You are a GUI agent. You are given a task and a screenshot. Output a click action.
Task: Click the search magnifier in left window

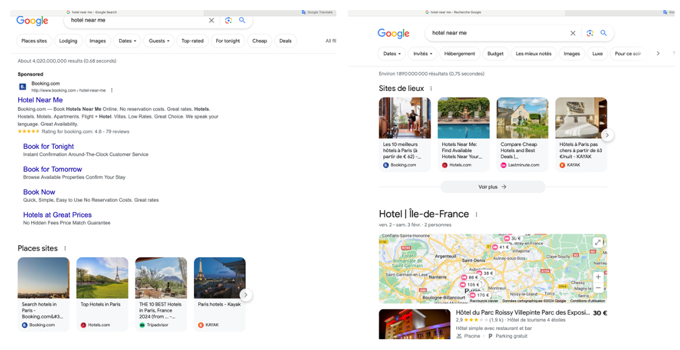click(x=243, y=20)
